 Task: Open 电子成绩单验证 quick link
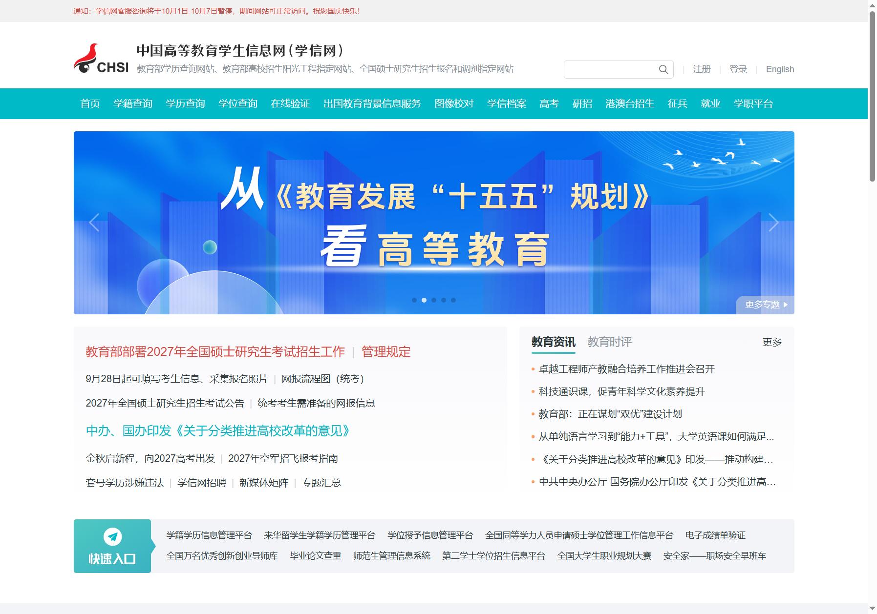(715, 535)
